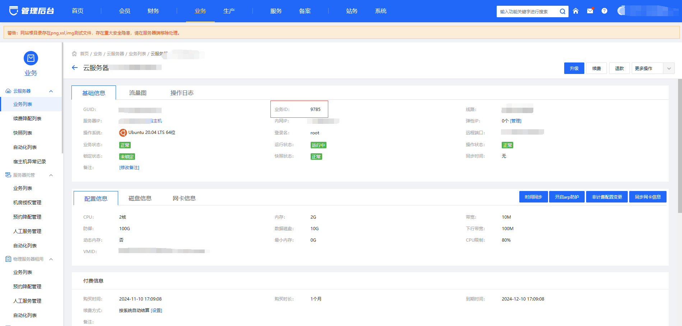Click the 修改备注 link
This screenshot has height=326, width=682.
(x=129, y=168)
